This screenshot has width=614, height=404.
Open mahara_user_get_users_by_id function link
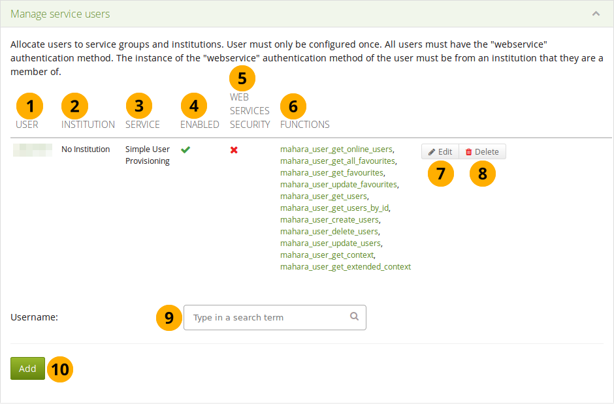pos(334,208)
